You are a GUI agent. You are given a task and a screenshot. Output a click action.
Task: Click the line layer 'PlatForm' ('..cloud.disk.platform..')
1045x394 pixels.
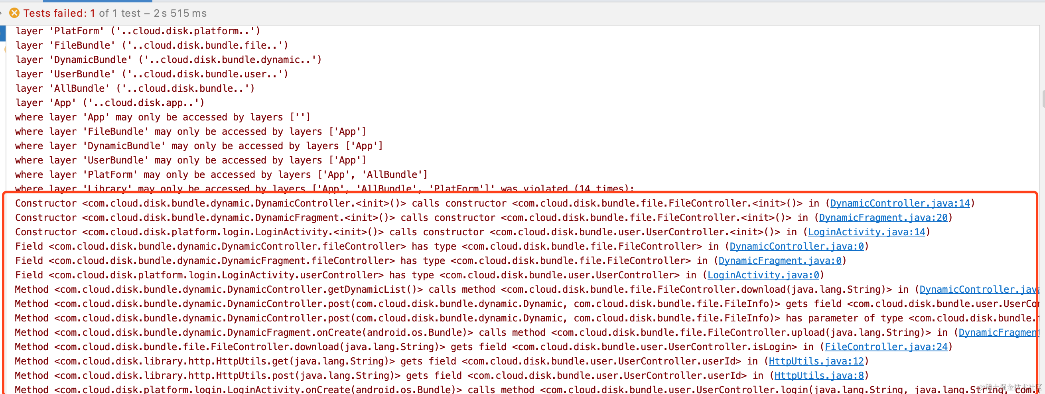[138, 31]
